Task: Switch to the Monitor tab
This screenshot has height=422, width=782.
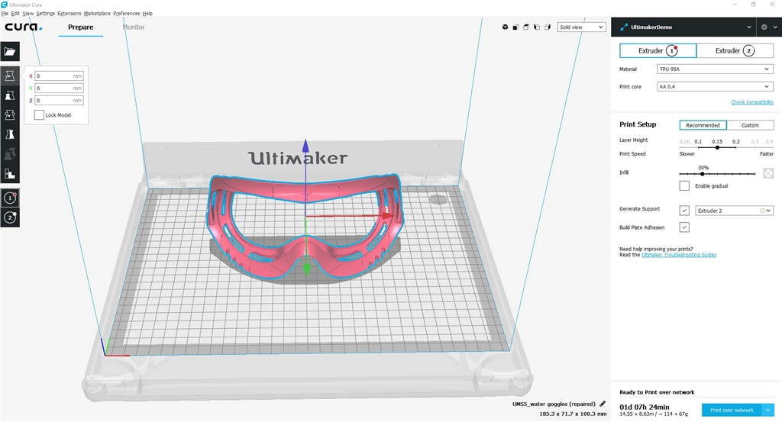Action: point(134,27)
